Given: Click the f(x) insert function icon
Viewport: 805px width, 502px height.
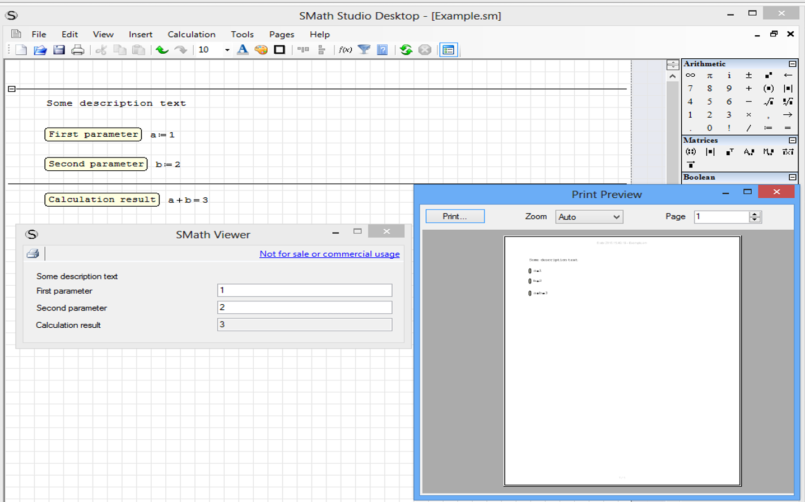Looking at the screenshot, I should point(345,50).
